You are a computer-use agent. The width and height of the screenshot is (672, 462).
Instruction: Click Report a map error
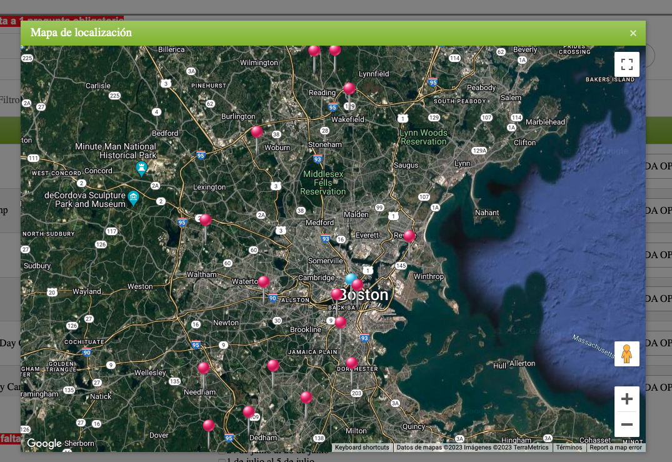[616, 448]
